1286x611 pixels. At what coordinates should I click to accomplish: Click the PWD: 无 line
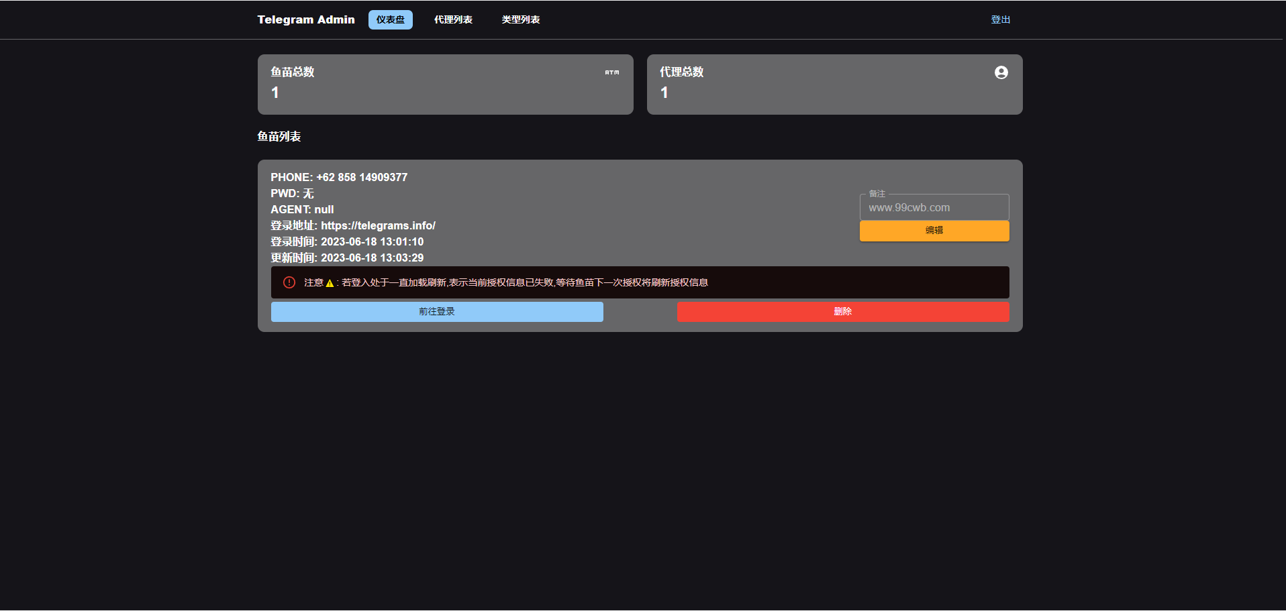click(x=292, y=193)
